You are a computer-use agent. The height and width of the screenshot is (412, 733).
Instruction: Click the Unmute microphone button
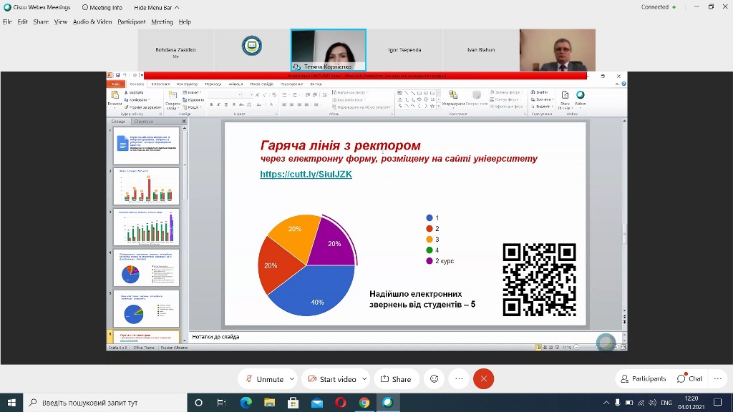(x=264, y=379)
